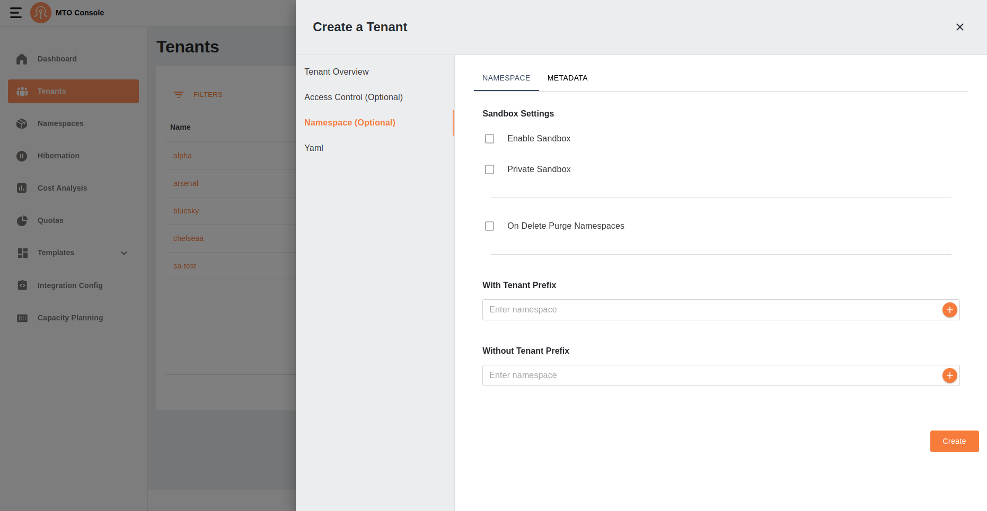The image size is (987, 511).
Task: Open the Filters control on Tenants list
Action: pyautogui.click(x=198, y=95)
